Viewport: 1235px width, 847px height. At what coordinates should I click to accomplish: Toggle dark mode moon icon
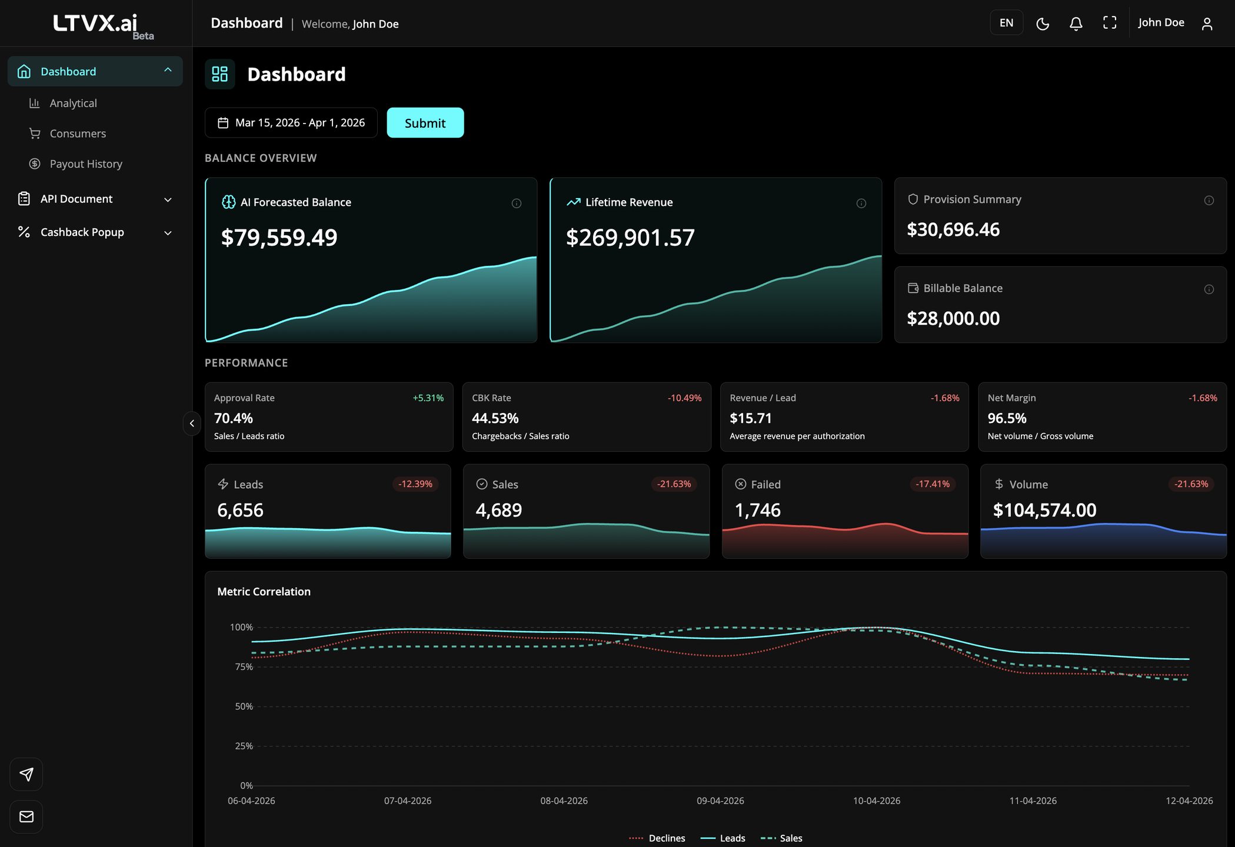pyautogui.click(x=1043, y=24)
